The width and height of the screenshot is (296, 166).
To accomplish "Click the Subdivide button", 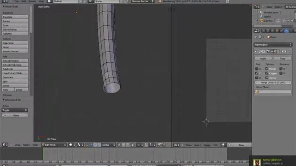I will (x=15, y=69).
